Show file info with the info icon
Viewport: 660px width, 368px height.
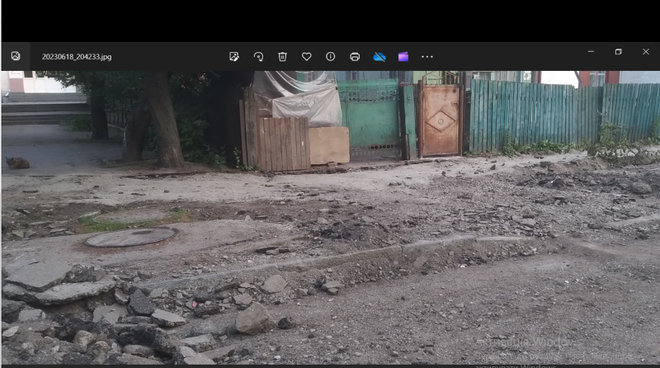pyautogui.click(x=331, y=56)
